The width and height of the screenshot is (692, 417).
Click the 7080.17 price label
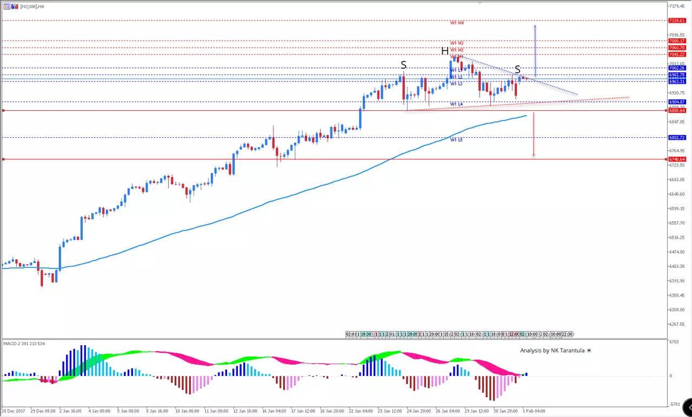click(677, 41)
